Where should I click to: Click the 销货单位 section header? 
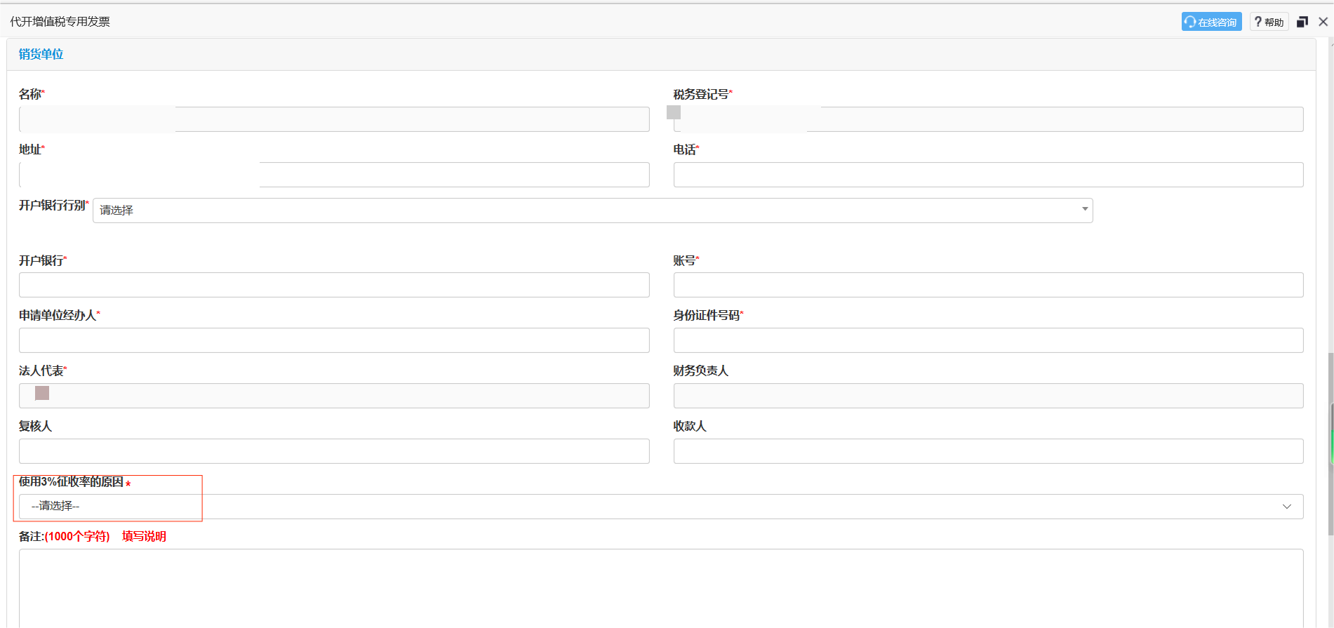(41, 54)
